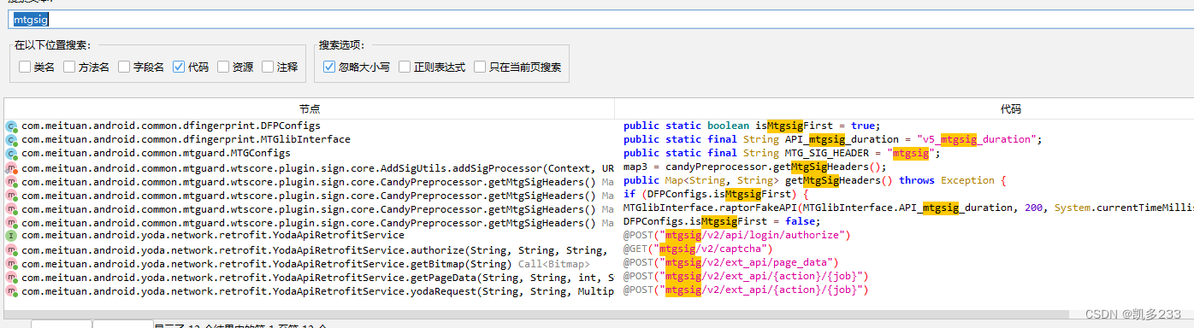Click the method icon beside YodaApiRetrofitService.authorize

click(x=12, y=249)
